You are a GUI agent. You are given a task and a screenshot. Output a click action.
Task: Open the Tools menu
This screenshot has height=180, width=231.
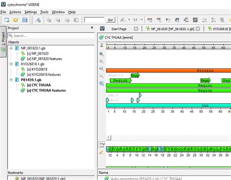pyautogui.click(x=44, y=12)
